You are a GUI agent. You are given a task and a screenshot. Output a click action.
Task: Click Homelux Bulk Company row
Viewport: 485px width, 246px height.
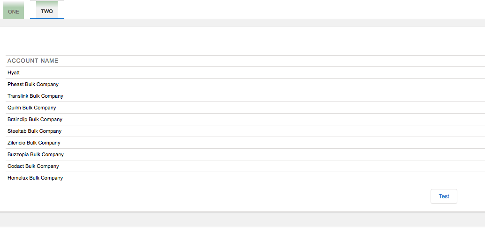35,178
